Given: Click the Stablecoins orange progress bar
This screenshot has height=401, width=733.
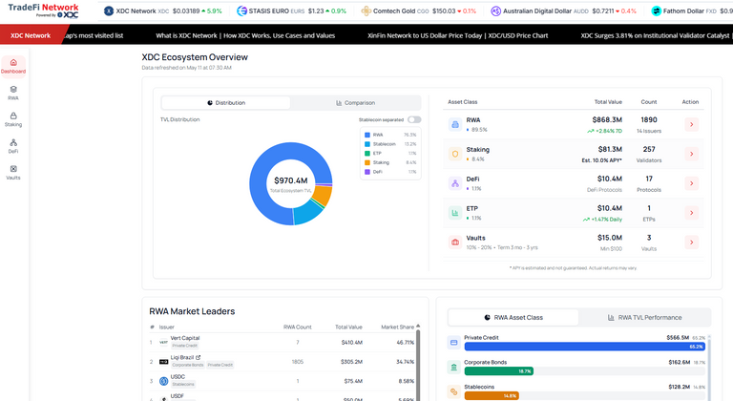Looking at the screenshot, I should [492, 396].
